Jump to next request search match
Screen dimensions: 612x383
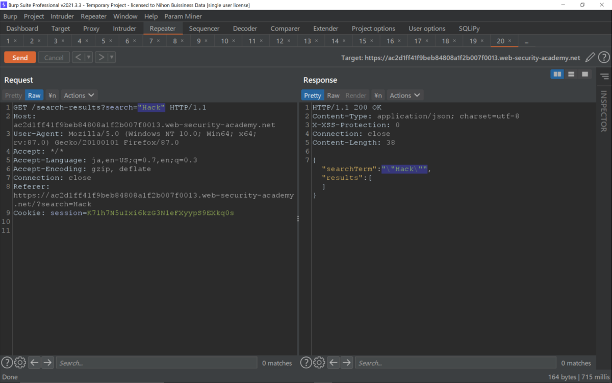point(47,363)
